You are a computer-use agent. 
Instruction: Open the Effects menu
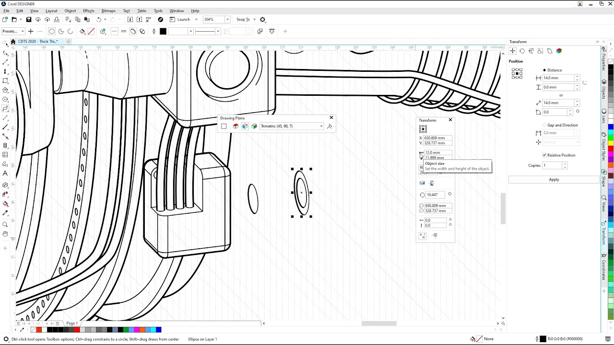(88, 11)
